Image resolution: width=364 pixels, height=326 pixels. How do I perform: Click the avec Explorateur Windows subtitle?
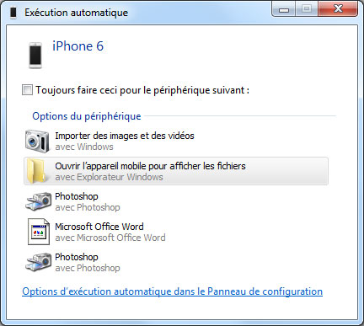tap(109, 177)
